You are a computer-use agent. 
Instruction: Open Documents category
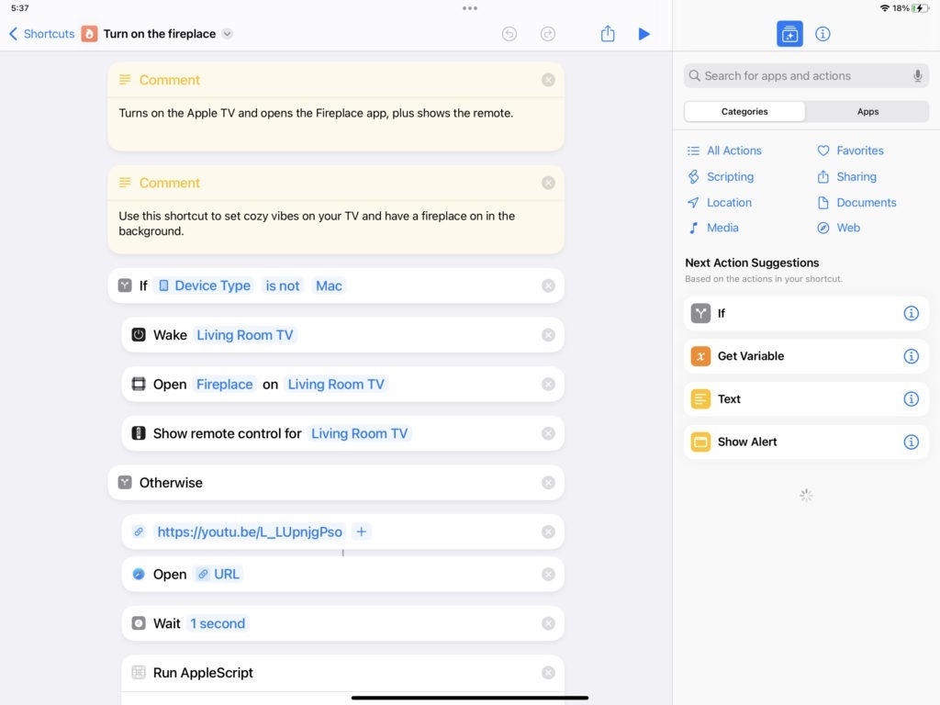click(x=856, y=203)
